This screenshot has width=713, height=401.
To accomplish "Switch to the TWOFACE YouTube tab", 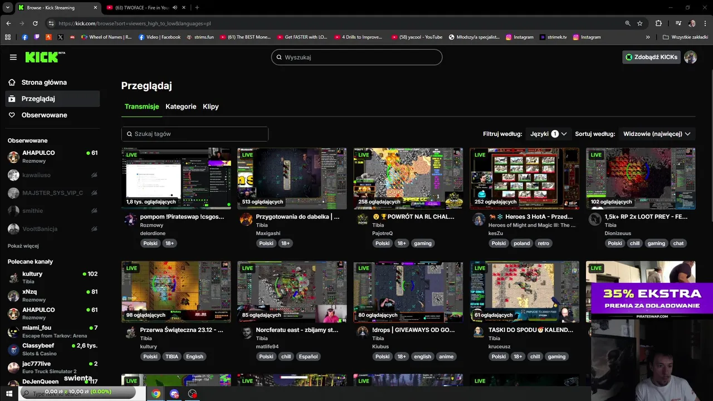I will (x=142, y=8).
